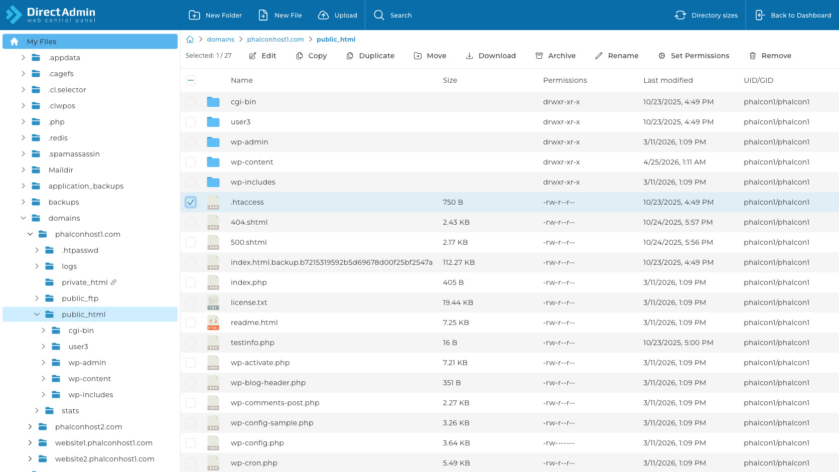This screenshot has height=472, width=839.
Task: Collapse the phalconhost1.com tree node
Action: [x=30, y=234]
